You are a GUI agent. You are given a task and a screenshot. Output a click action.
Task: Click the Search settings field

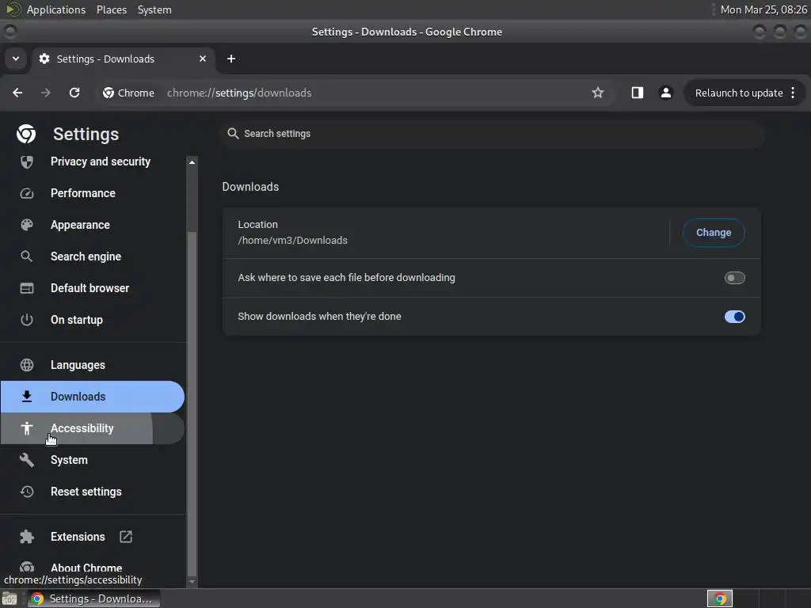pos(493,134)
